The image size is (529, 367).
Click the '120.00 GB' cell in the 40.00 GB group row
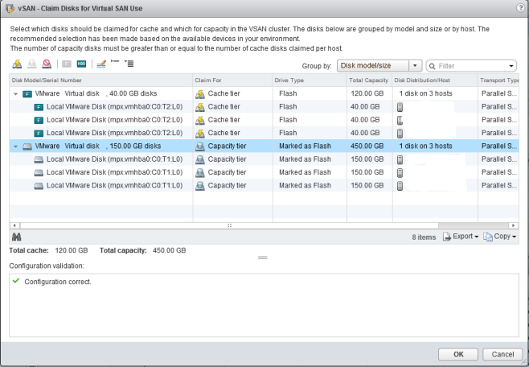click(x=367, y=93)
